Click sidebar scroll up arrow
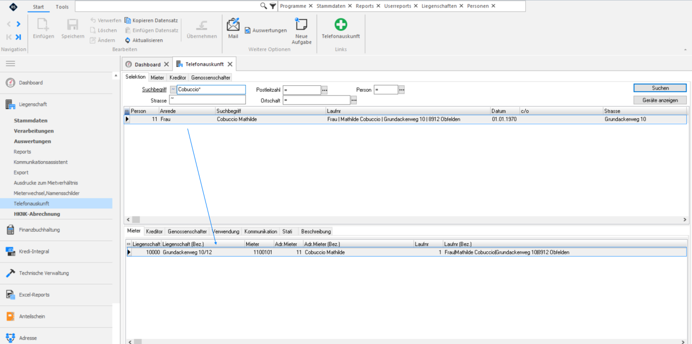 (x=116, y=76)
